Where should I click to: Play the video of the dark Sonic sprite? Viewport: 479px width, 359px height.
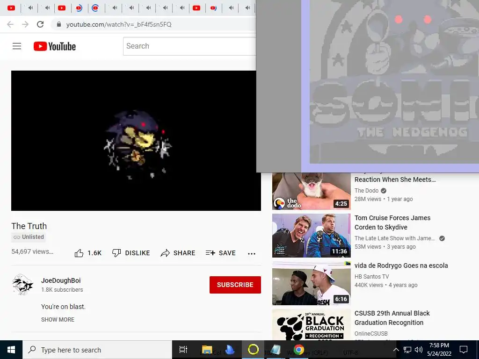tap(136, 141)
